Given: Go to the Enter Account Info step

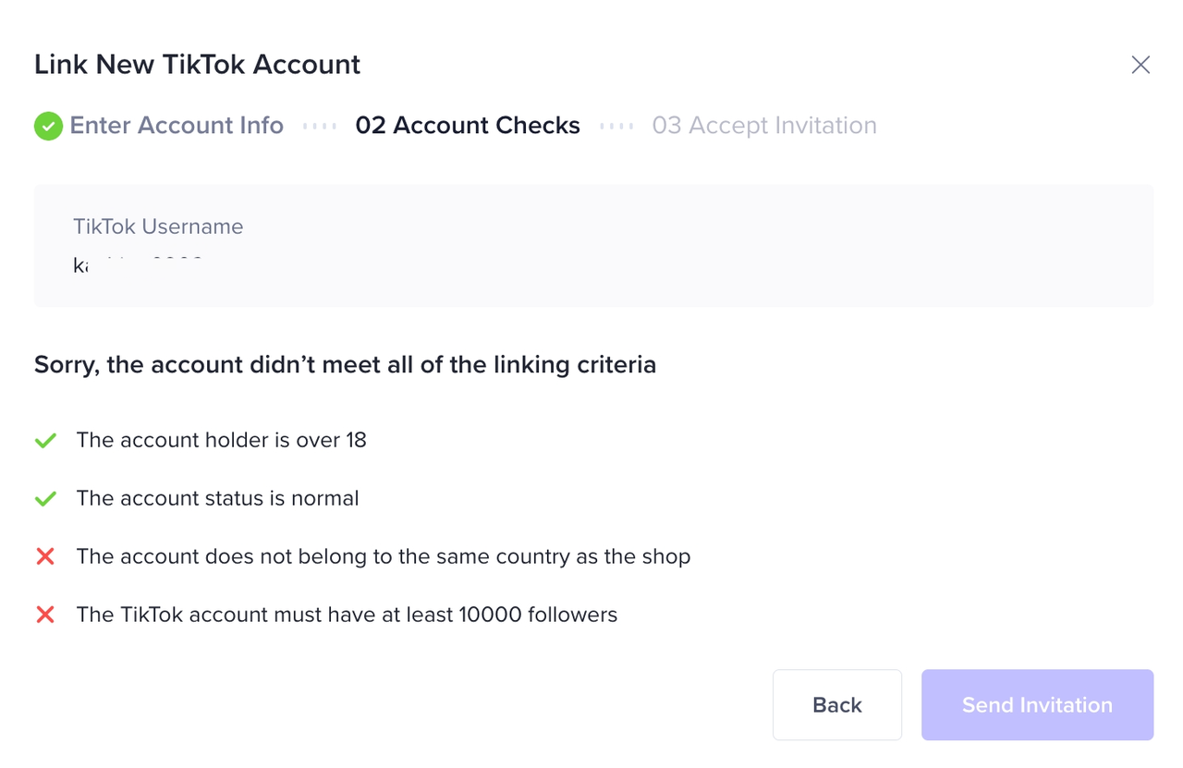Looking at the screenshot, I should [x=177, y=126].
